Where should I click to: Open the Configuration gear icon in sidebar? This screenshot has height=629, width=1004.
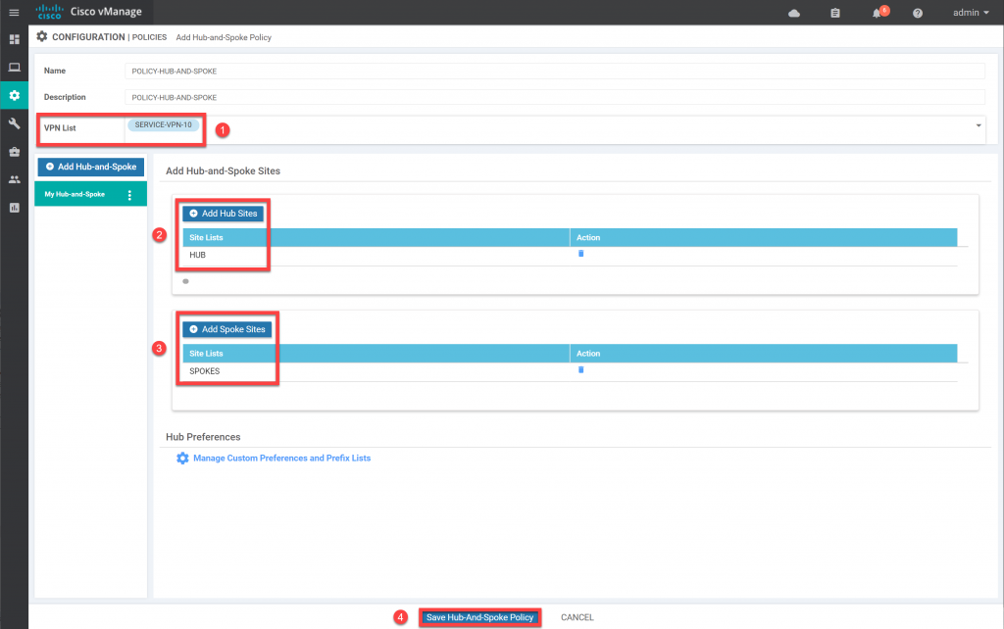[14, 95]
